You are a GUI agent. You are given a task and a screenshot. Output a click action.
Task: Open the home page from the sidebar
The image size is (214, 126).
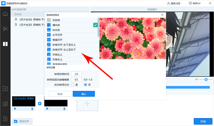5,14
